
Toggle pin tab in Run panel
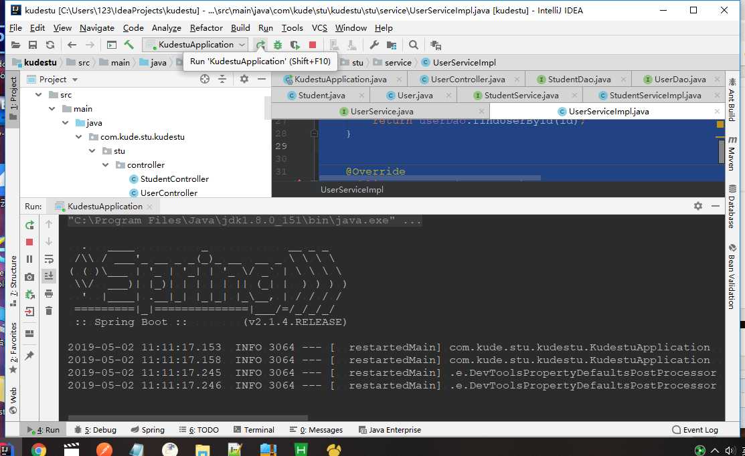[29, 356]
